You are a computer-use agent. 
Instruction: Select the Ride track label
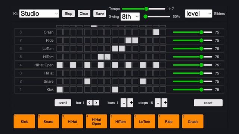50,41
